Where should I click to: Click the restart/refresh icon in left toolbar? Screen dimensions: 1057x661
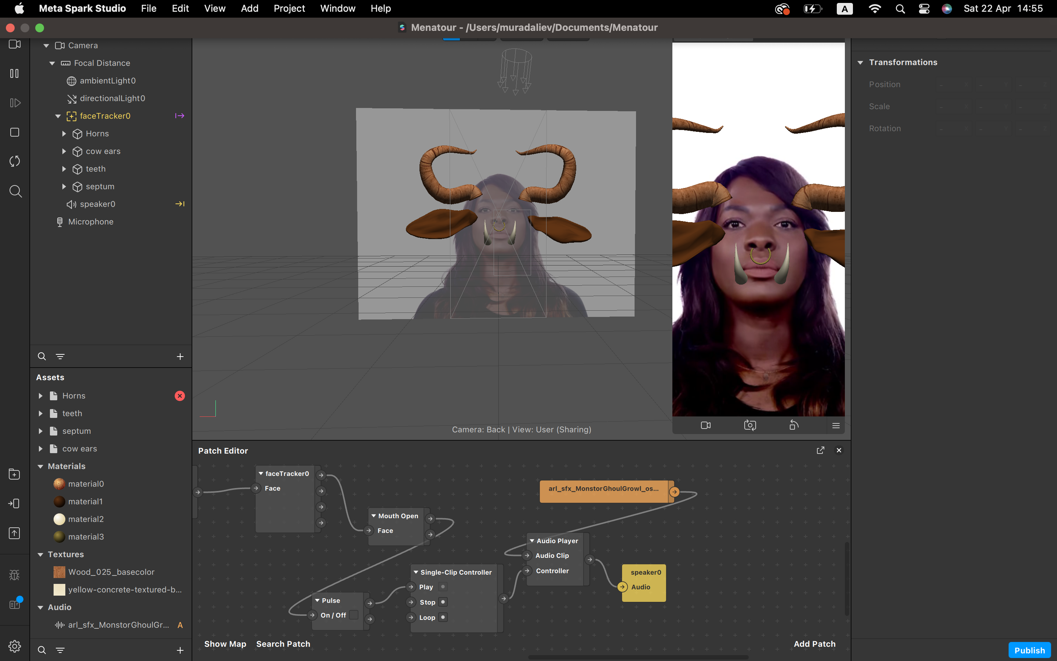click(15, 161)
